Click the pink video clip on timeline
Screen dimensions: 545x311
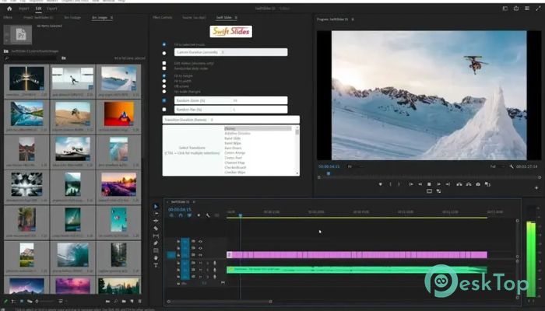[x=357, y=255]
